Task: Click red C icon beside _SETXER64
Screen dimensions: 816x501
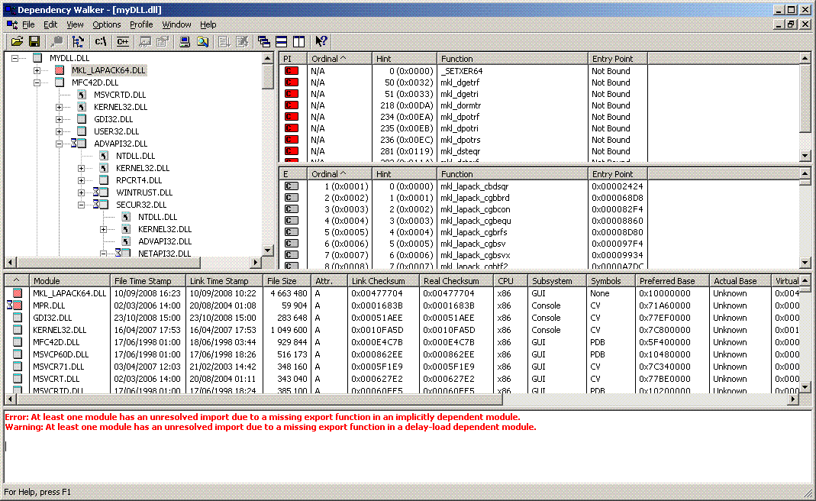Action: click(292, 71)
